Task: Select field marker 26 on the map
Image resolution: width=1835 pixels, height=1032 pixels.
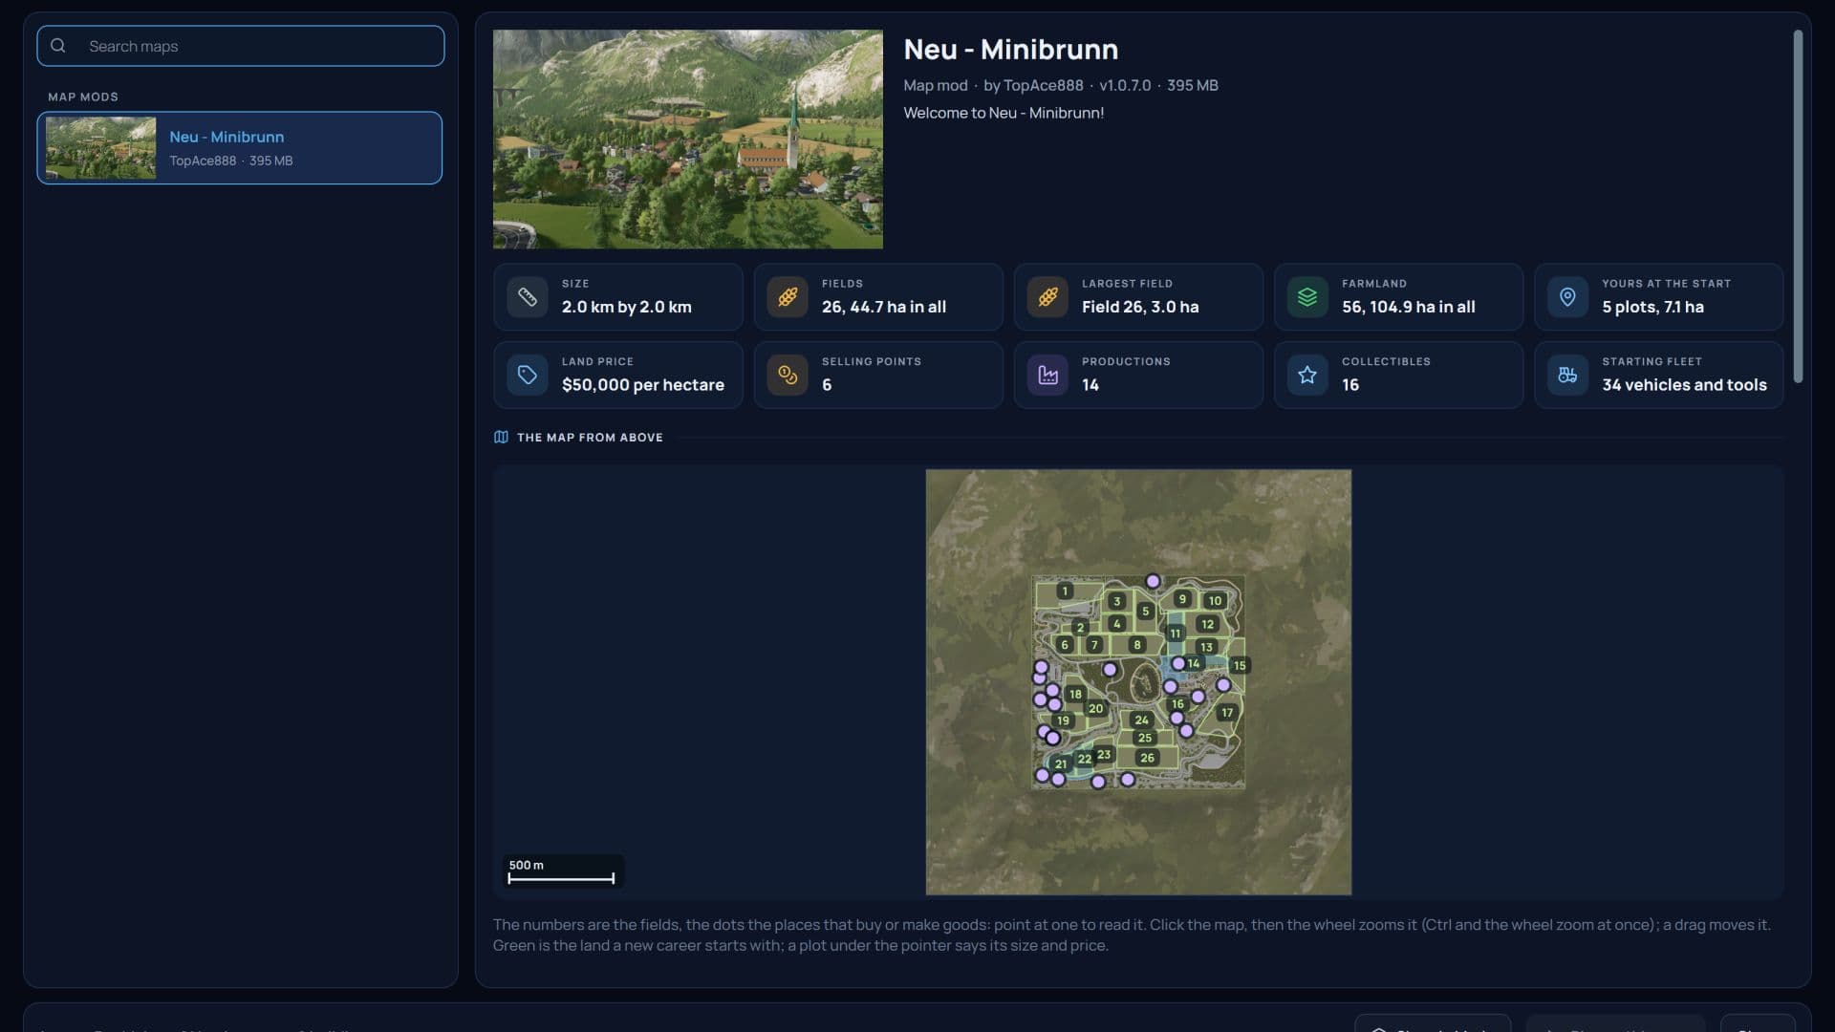Action: 1147,758
